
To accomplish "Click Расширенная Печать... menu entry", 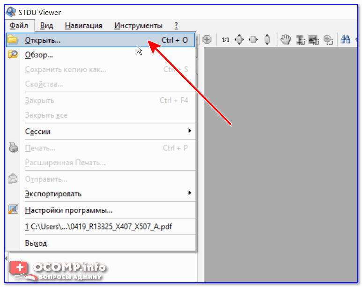I will point(101,162).
